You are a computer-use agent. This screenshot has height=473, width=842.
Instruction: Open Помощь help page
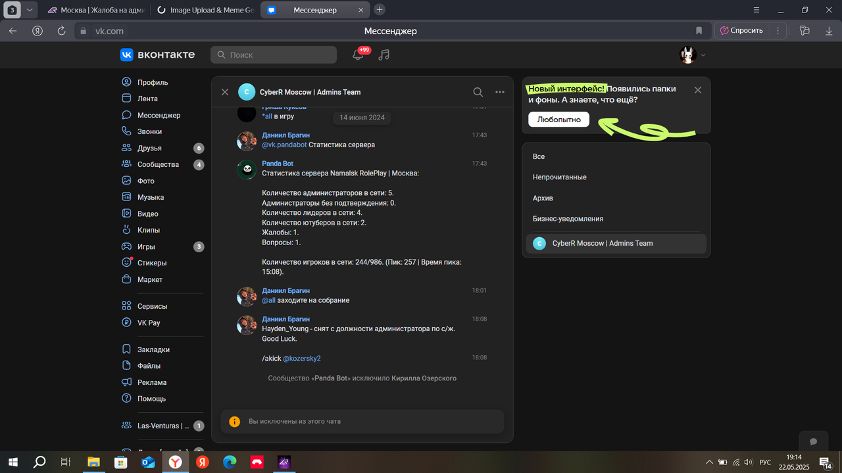tap(151, 399)
